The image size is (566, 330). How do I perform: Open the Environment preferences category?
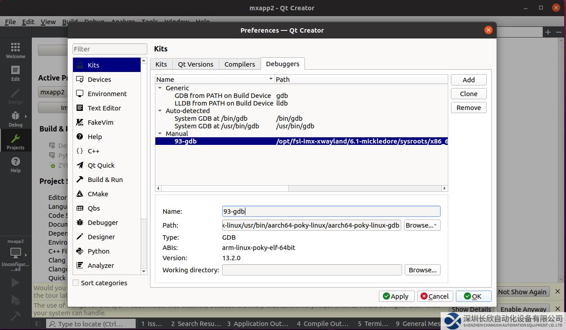tap(107, 93)
